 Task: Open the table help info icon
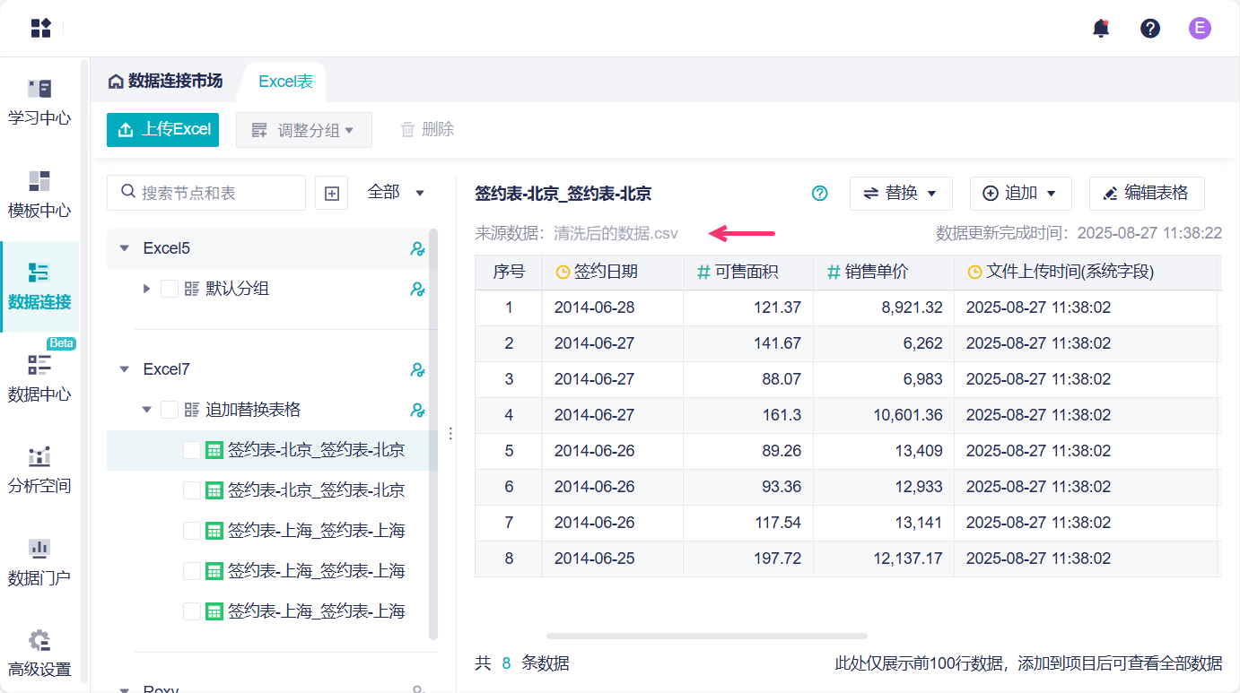[819, 193]
